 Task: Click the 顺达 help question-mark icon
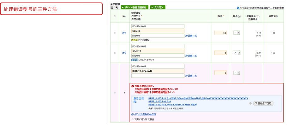239,16
